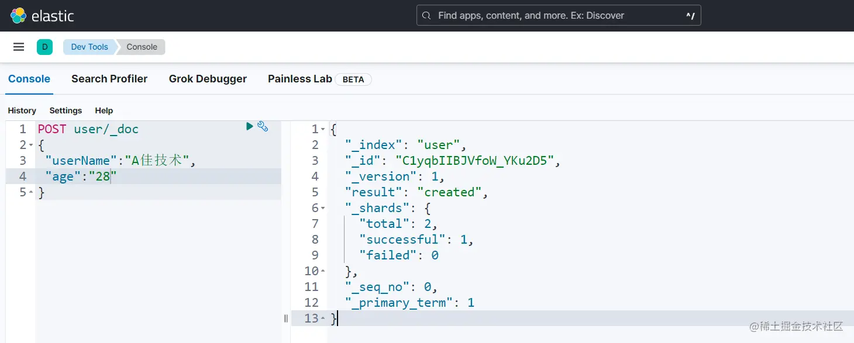Collapse response object at line 1
Screen dimensions: 854x343
(x=323, y=129)
